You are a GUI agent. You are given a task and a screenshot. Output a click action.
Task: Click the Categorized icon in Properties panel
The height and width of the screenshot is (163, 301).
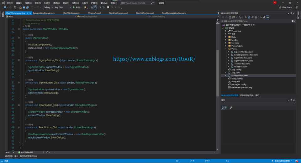223,108
